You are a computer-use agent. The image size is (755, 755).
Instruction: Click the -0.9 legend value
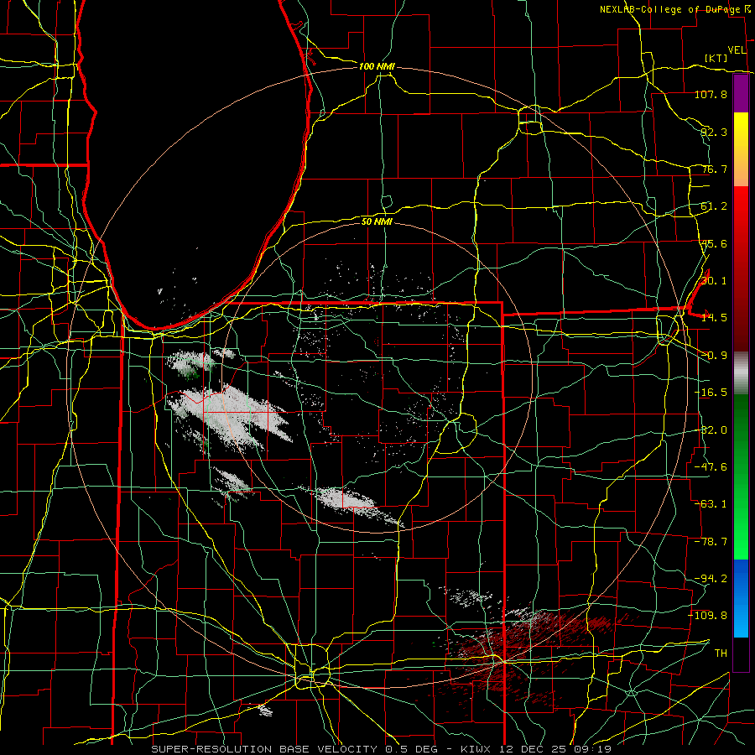pos(714,356)
